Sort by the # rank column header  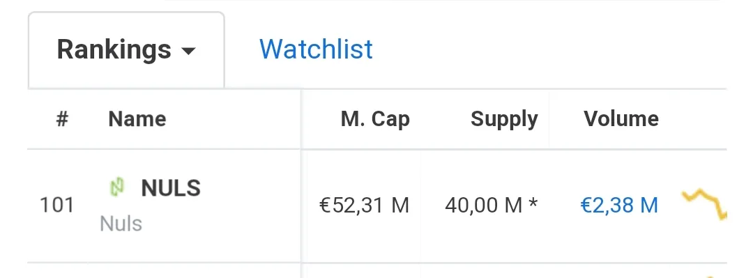tap(62, 118)
